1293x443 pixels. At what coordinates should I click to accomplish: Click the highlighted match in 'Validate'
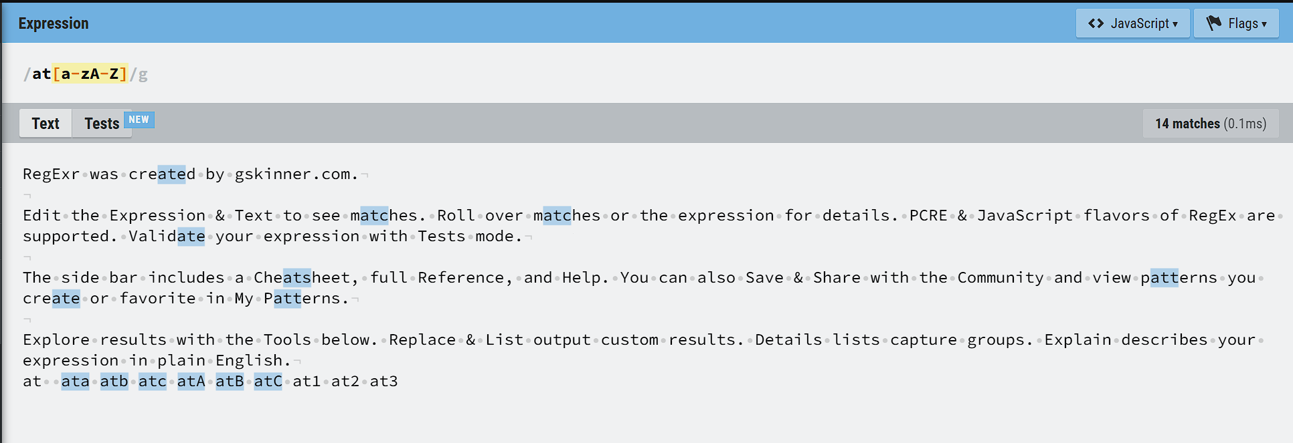tap(191, 236)
